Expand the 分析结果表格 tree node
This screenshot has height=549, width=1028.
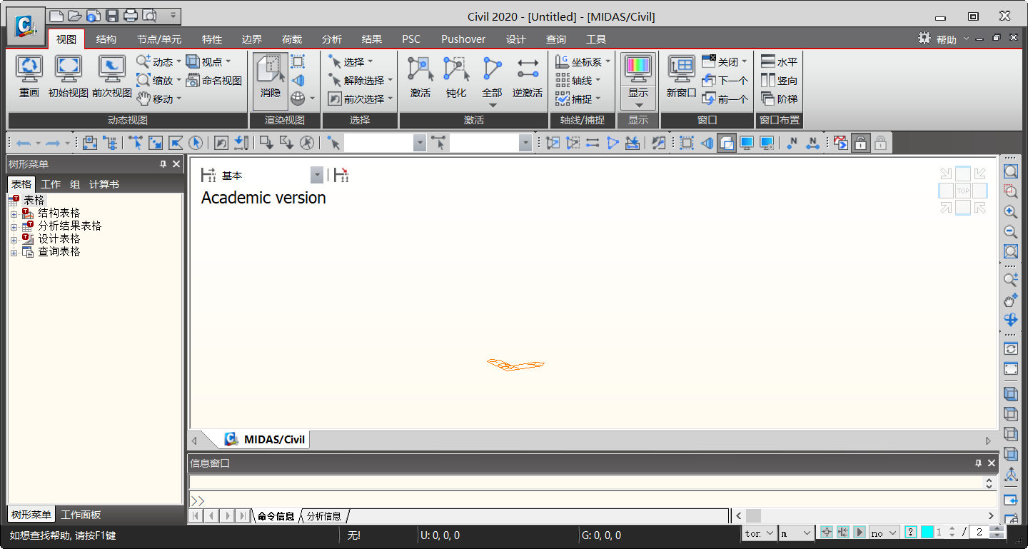14,226
